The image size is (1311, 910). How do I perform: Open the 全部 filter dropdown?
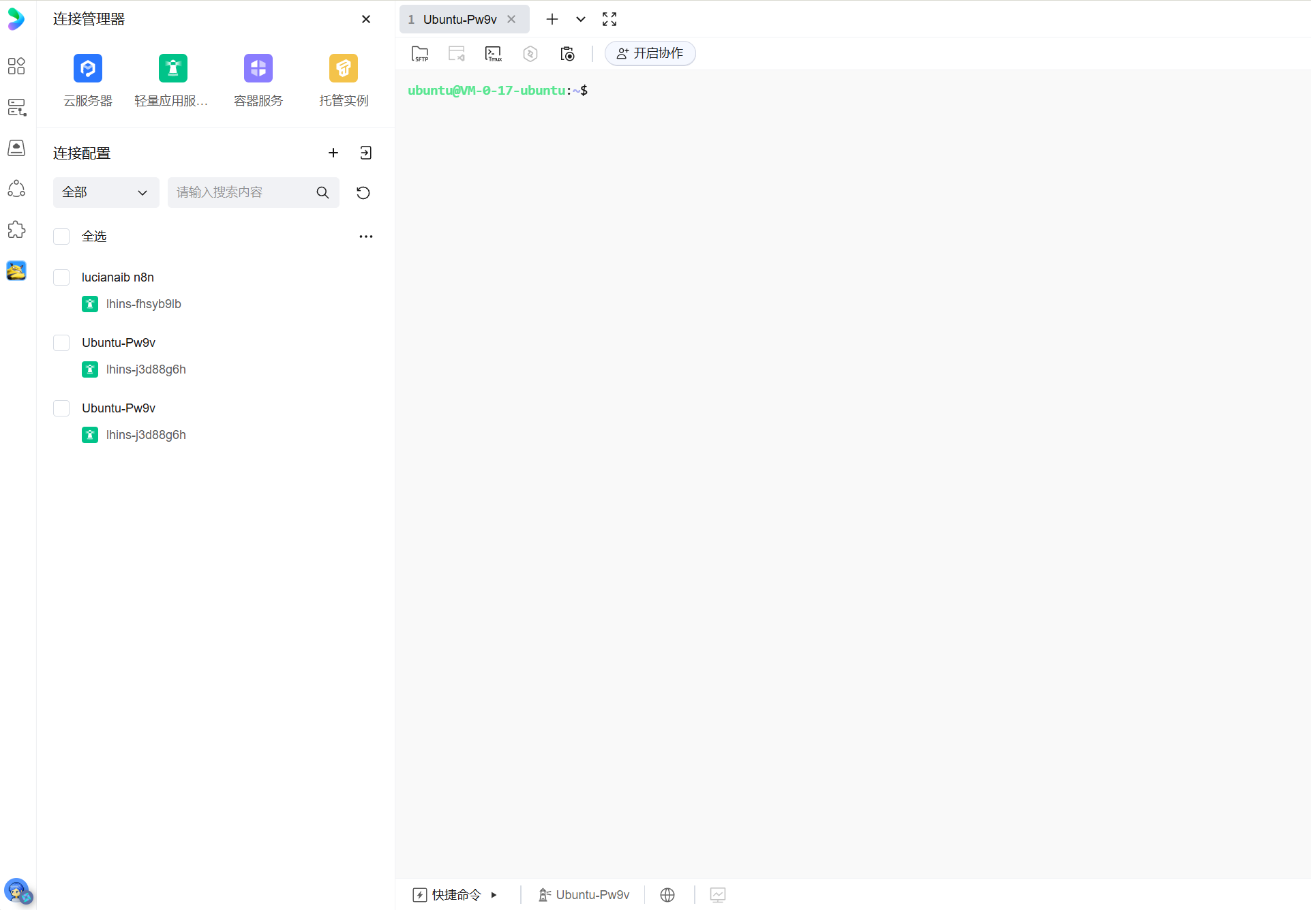pos(106,192)
